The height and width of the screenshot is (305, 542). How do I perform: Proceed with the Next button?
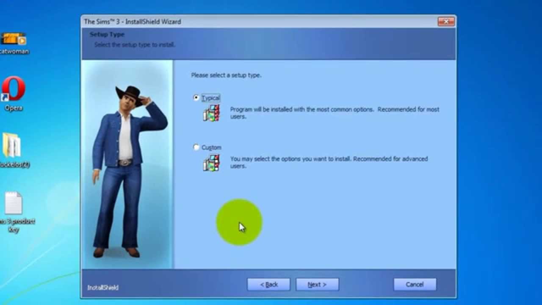coord(317,284)
